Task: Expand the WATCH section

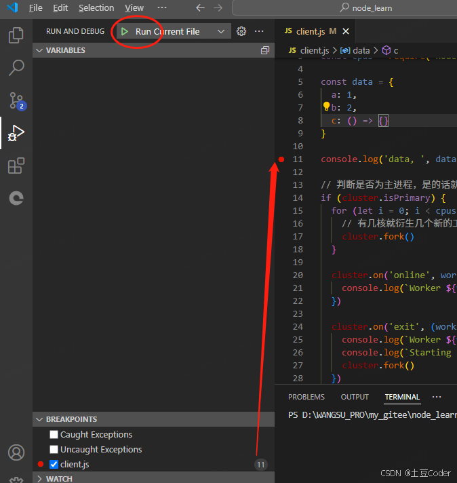Action: 153,479
